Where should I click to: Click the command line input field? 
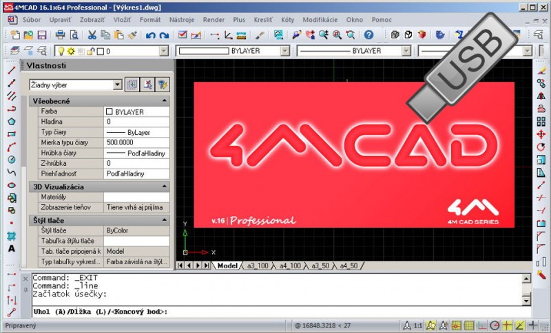pos(281,312)
